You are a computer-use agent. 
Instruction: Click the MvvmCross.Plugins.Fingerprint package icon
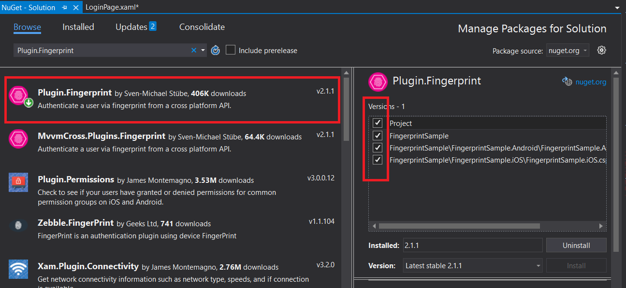click(x=18, y=139)
